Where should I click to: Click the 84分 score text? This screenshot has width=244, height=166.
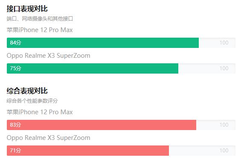15,43
